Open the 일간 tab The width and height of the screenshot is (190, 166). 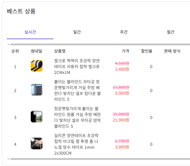(x=77, y=32)
